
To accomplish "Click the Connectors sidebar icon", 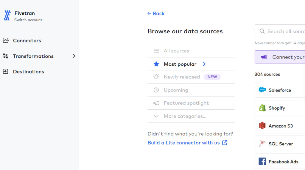I will pyautogui.click(x=6, y=40).
